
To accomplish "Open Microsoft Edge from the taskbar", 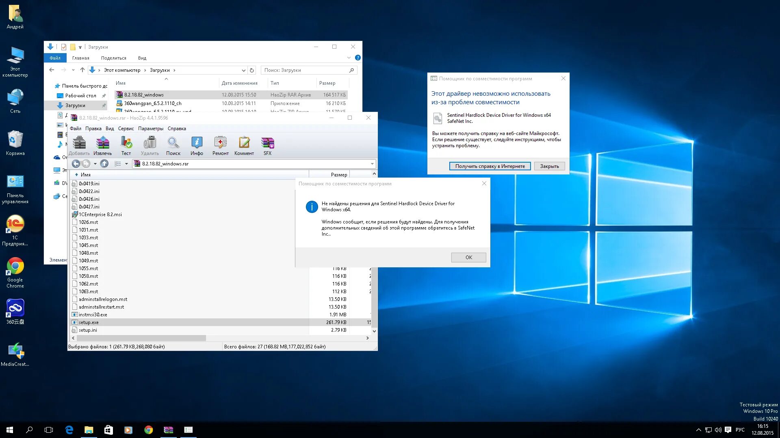I will pos(69,430).
